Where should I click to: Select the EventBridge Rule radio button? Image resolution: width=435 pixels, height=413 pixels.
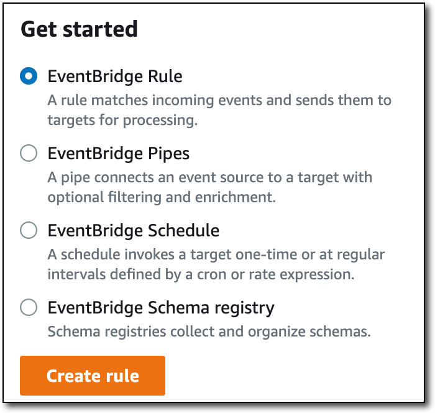pos(29,77)
